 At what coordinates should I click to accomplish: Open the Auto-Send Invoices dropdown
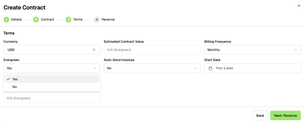[x=152, y=68]
